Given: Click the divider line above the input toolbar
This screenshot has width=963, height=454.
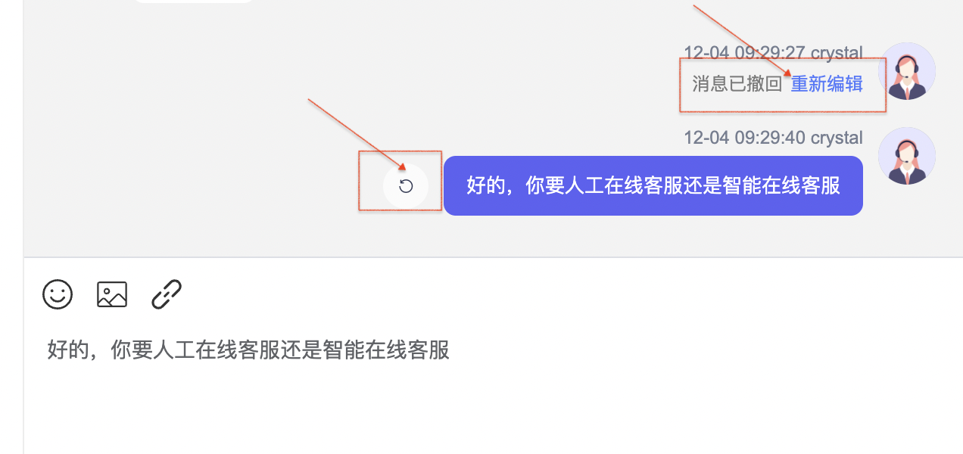Looking at the screenshot, I should pyautogui.click(x=494, y=257).
